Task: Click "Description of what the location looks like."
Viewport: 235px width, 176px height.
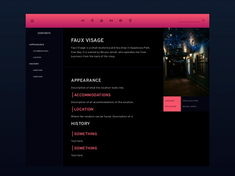Action: pyautogui.click(x=97, y=88)
